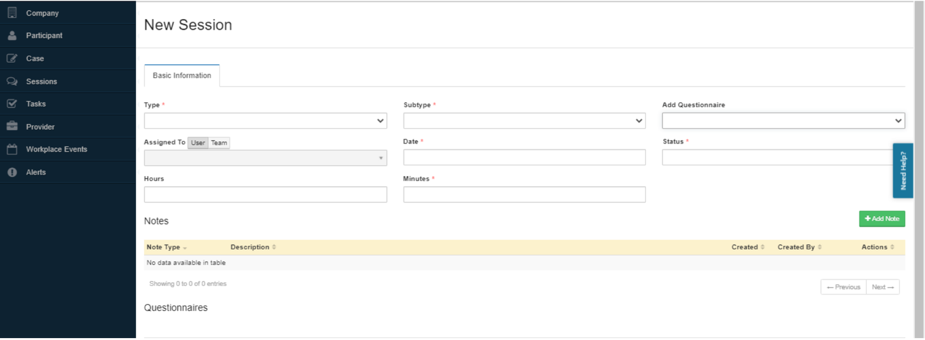Screen dimensions: 925x340
Task: Open the Type dropdown
Action: click(265, 121)
